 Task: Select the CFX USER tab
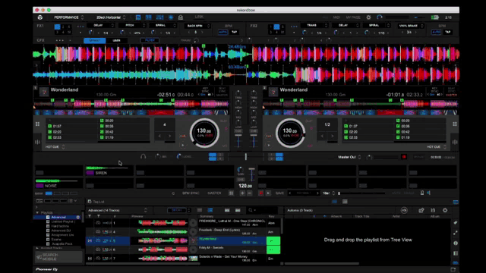[116, 40]
